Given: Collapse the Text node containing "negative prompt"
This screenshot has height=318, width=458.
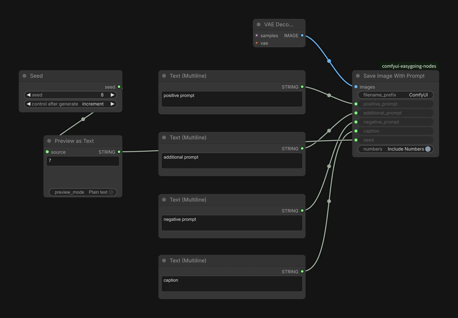Looking at the screenshot, I should [x=164, y=200].
